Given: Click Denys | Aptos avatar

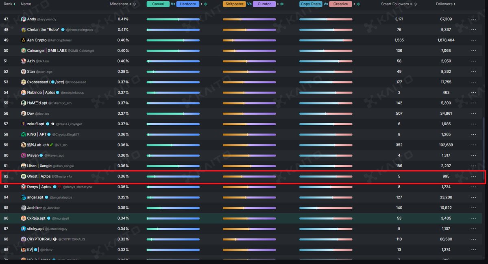Looking at the screenshot, I should point(24,187).
